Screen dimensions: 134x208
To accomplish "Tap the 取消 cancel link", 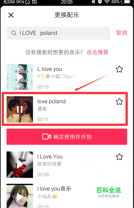I will tap(122, 33).
